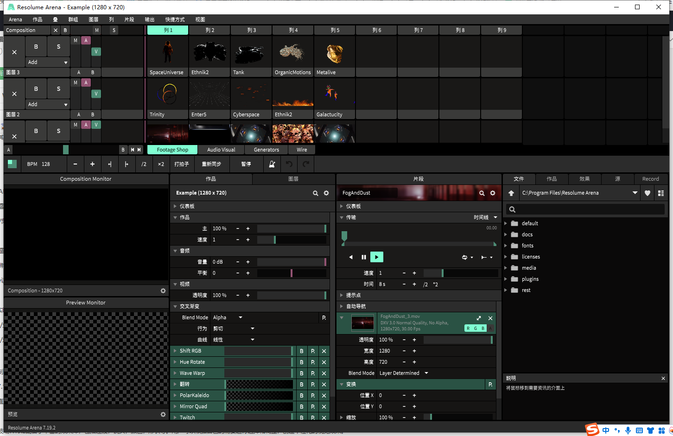Open the Alpha Blend Mode dropdown

click(228, 317)
